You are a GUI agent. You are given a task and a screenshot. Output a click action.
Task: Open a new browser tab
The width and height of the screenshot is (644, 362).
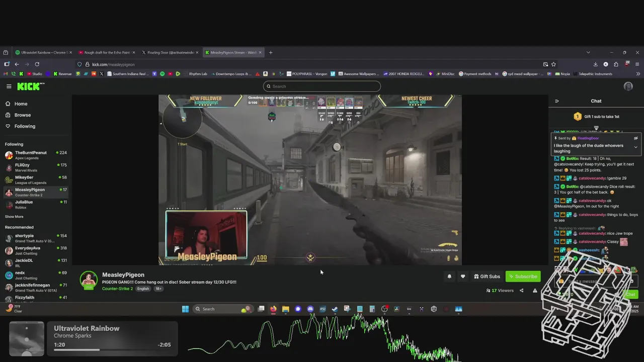[x=270, y=52]
